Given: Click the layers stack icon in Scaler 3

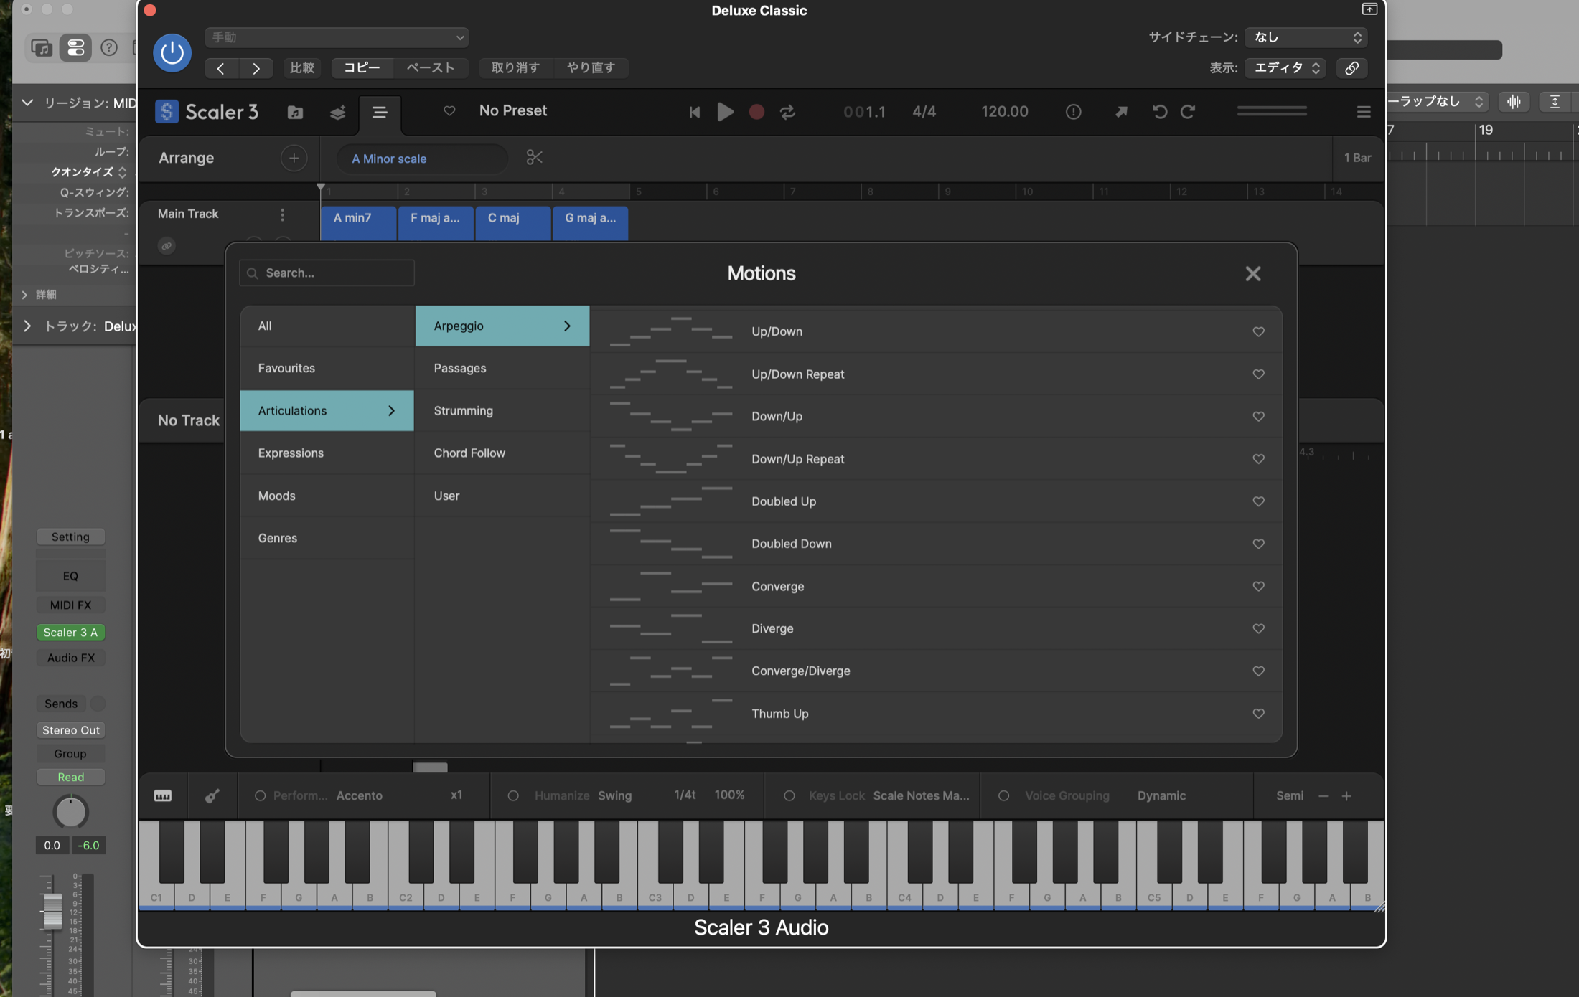Looking at the screenshot, I should [x=337, y=112].
